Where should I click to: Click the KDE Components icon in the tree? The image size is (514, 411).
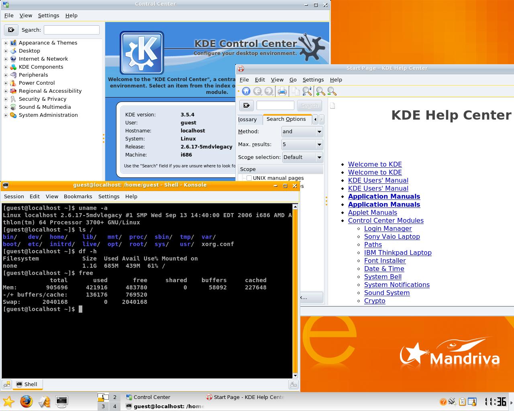pyautogui.click(x=13, y=67)
